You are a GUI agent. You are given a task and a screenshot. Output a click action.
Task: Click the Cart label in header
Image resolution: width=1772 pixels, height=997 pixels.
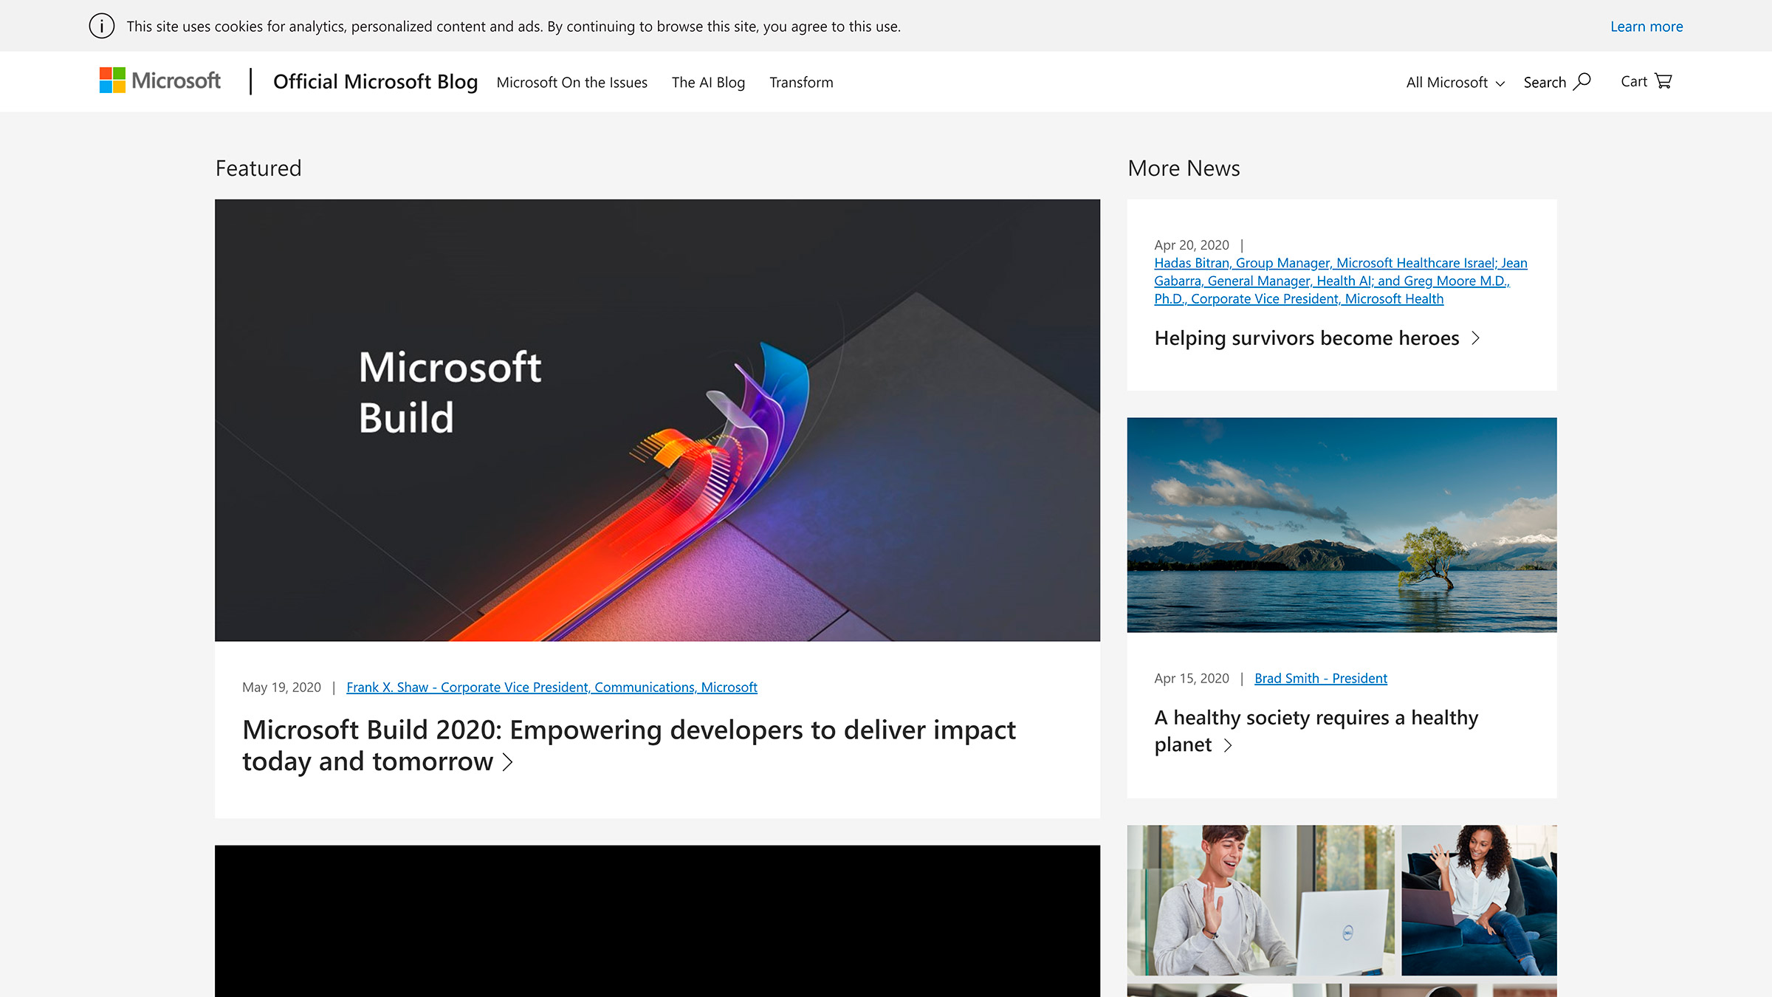tap(1633, 81)
